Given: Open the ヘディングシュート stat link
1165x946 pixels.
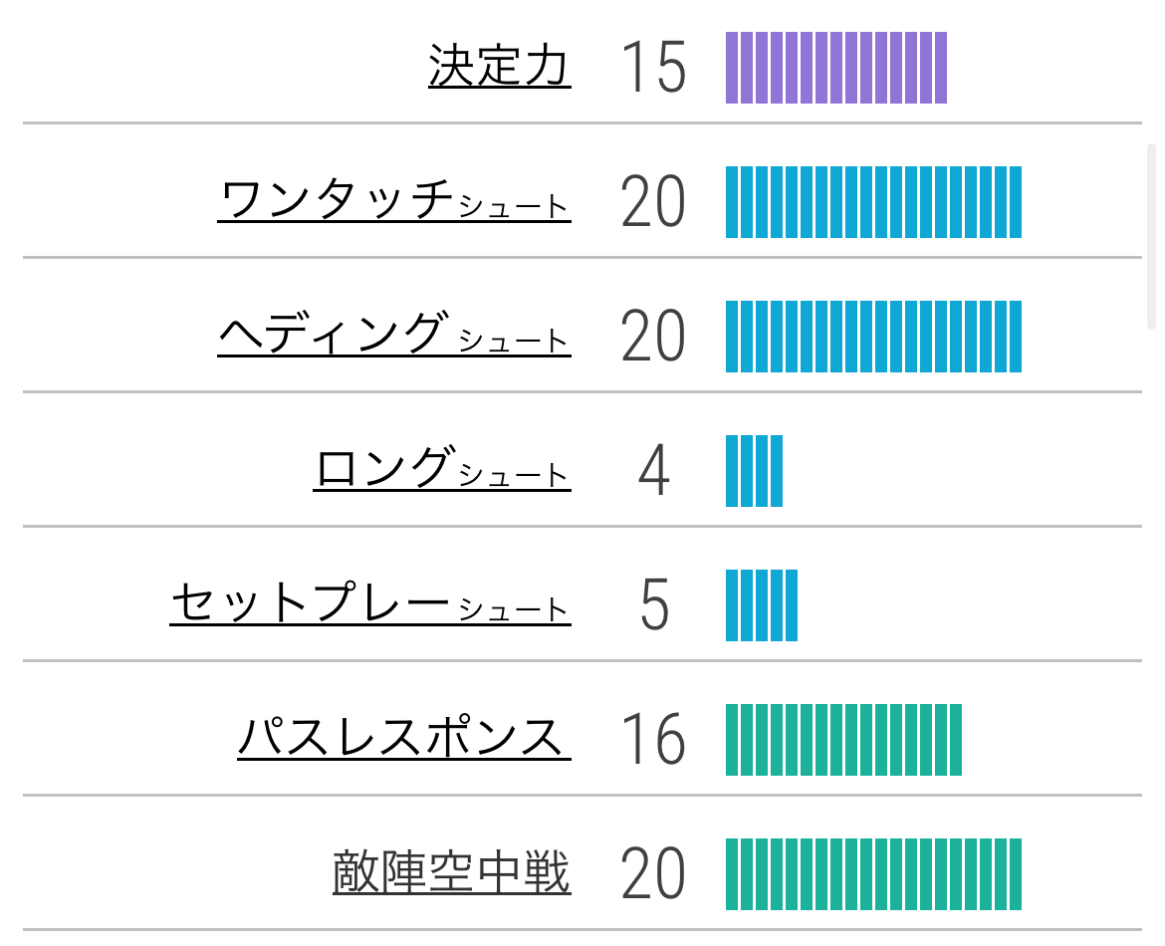Looking at the screenshot, I should [x=394, y=335].
